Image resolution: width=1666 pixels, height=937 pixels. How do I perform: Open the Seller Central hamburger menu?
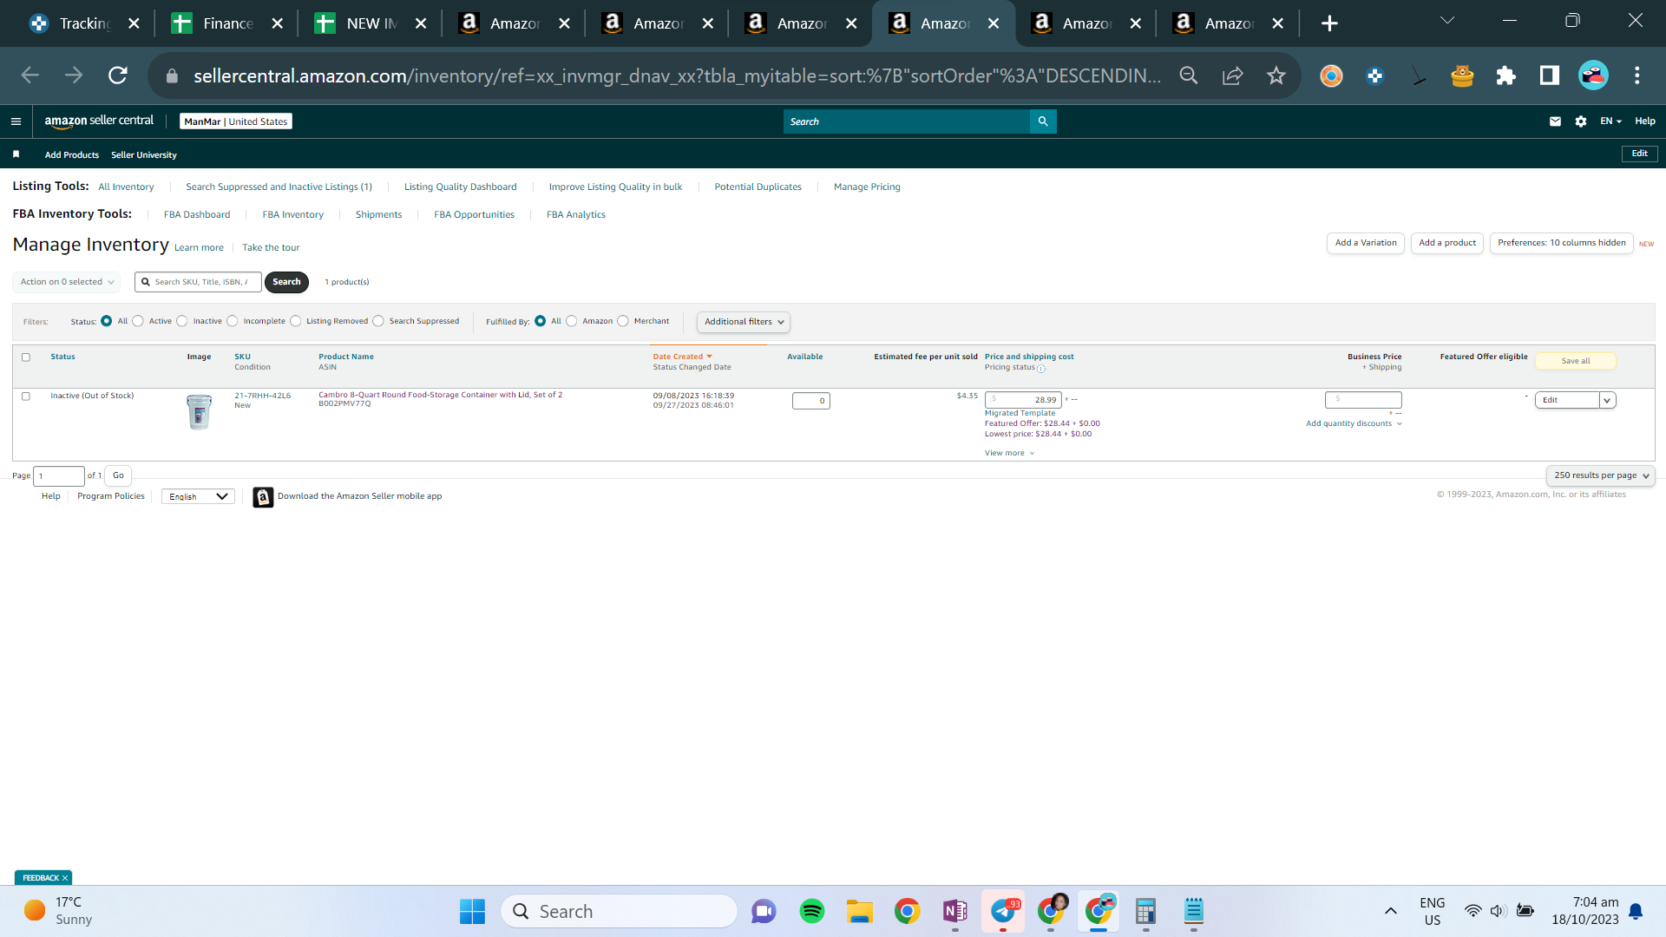(16, 121)
